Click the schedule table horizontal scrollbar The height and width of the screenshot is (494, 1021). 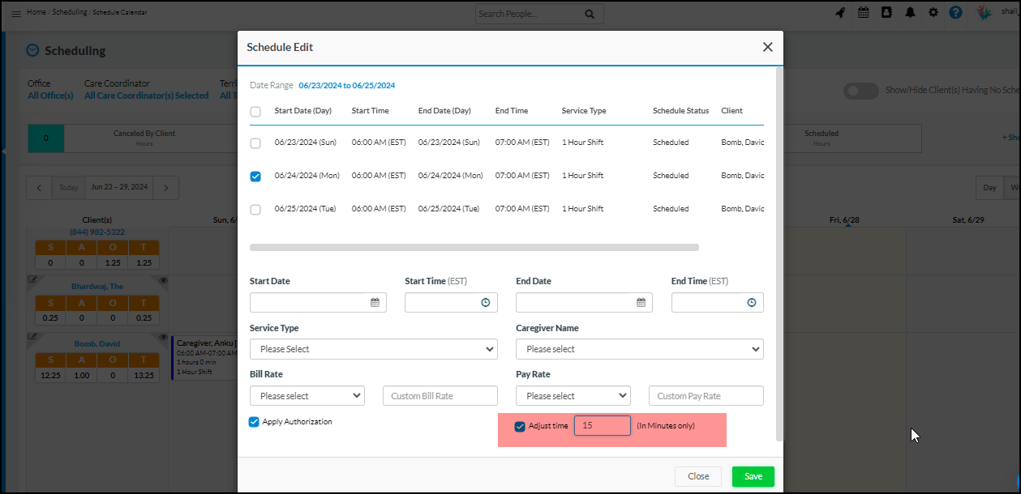click(x=474, y=248)
